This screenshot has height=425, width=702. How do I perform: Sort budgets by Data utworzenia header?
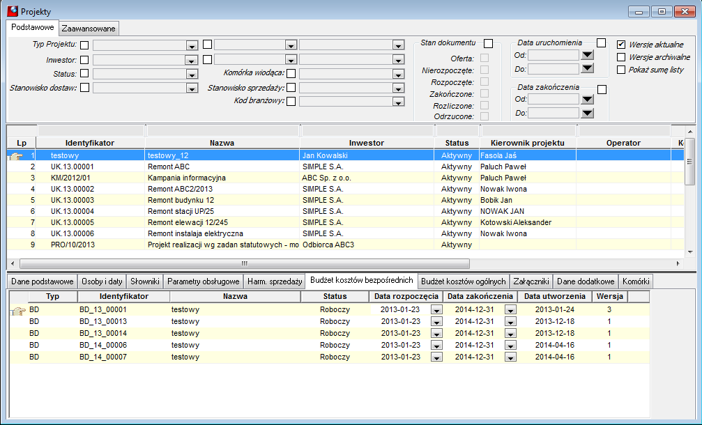tap(555, 296)
